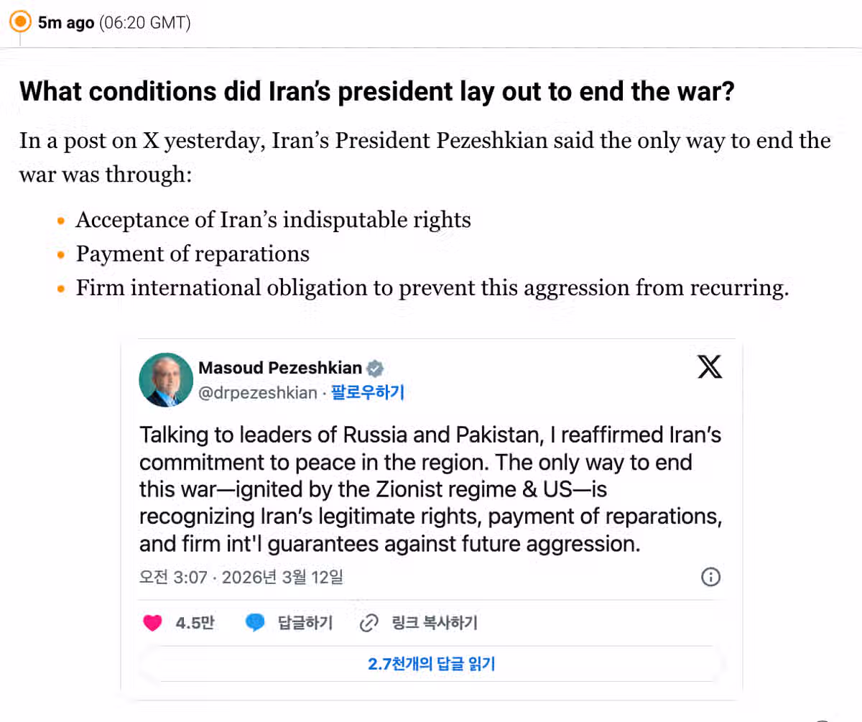Copy link via 링크 복사하기 text

(x=434, y=622)
